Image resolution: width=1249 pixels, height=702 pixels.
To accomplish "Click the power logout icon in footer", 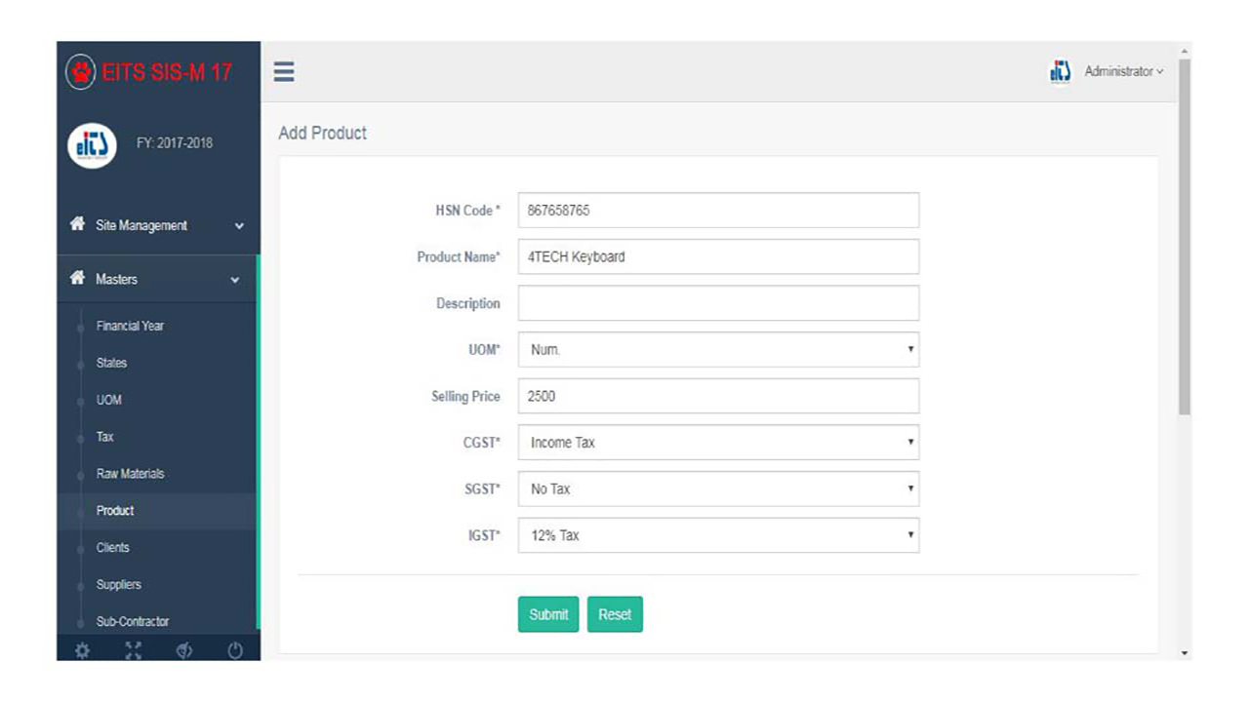I will click(x=235, y=650).
